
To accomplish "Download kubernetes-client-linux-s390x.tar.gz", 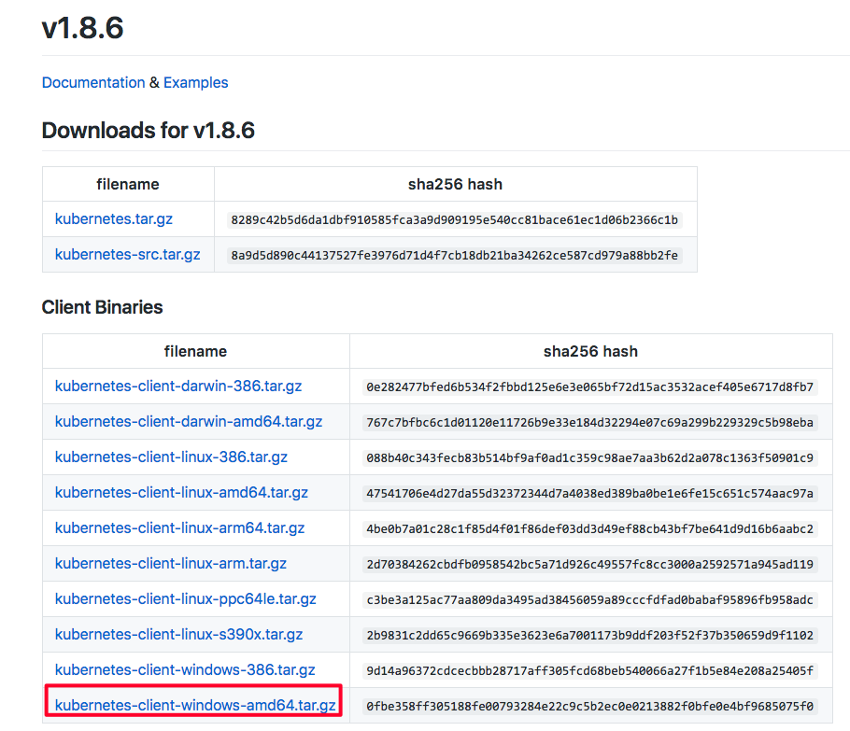I will pos(179,635).
